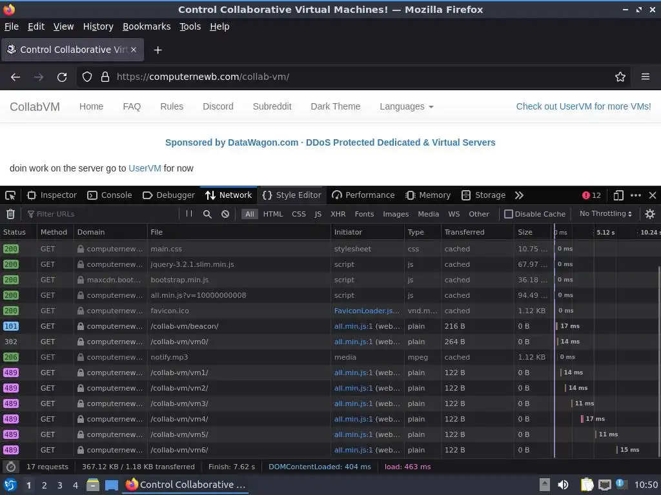Switch to the Console tab

point(110,195)
